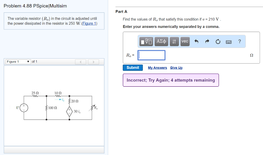The image size is (263, 155).
Task: Go to next figure with right chevron
Action: click(93, 61)
